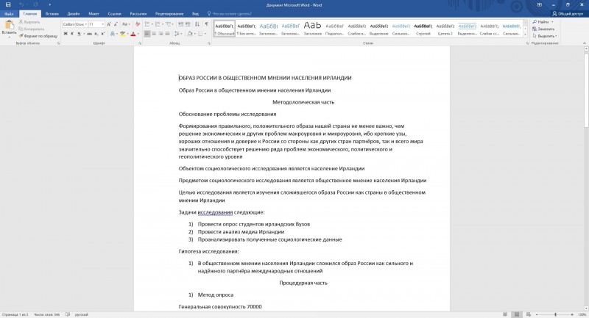The width and height of the screenshot is (589, 318).
Task: Switch to the Дизайн (Design) tab
Action: (73, 14)
